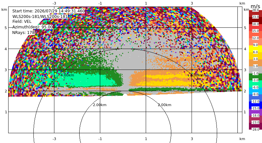Click the gray -1.0 legend swatch
This screenshot has width=262, height=143.
tap(255, 70)
